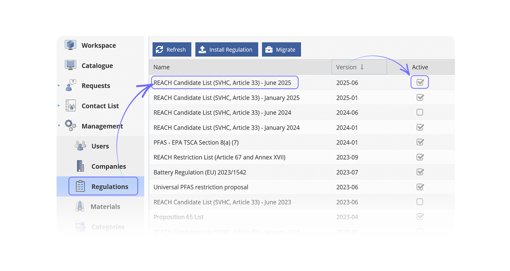Screen dimensions: 510x271
Task: Expand the Requests section
Action: [59, 85]
